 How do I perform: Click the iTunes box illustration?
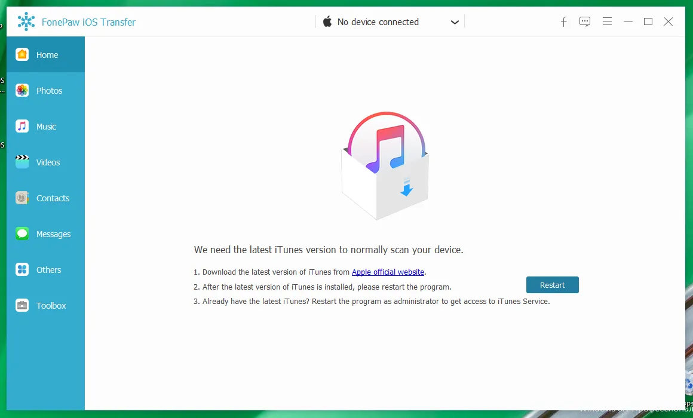click(x=385, y=165)
